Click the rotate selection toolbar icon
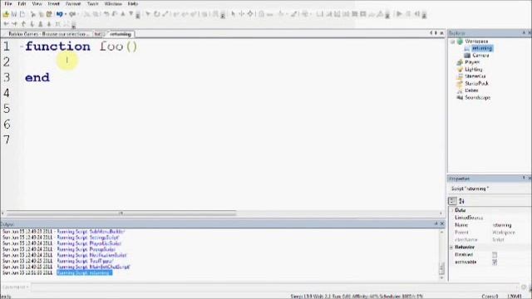 pos(157,14)
